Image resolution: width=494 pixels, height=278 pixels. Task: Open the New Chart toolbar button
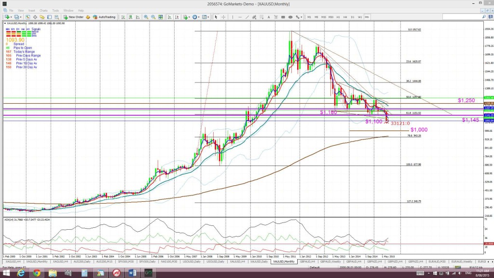point(8,17)
